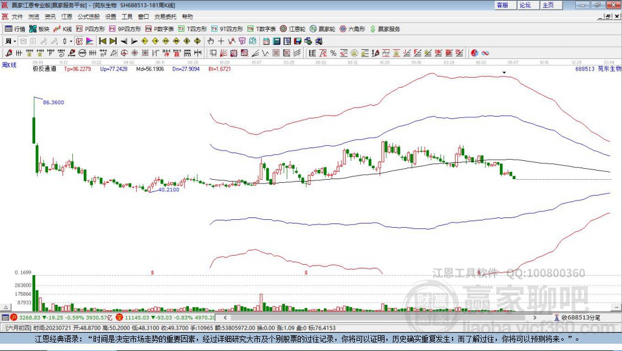Screen dimensions: 622x351
Task: Click the 极反通道 indicator label
Action: [x=44, y=69]
